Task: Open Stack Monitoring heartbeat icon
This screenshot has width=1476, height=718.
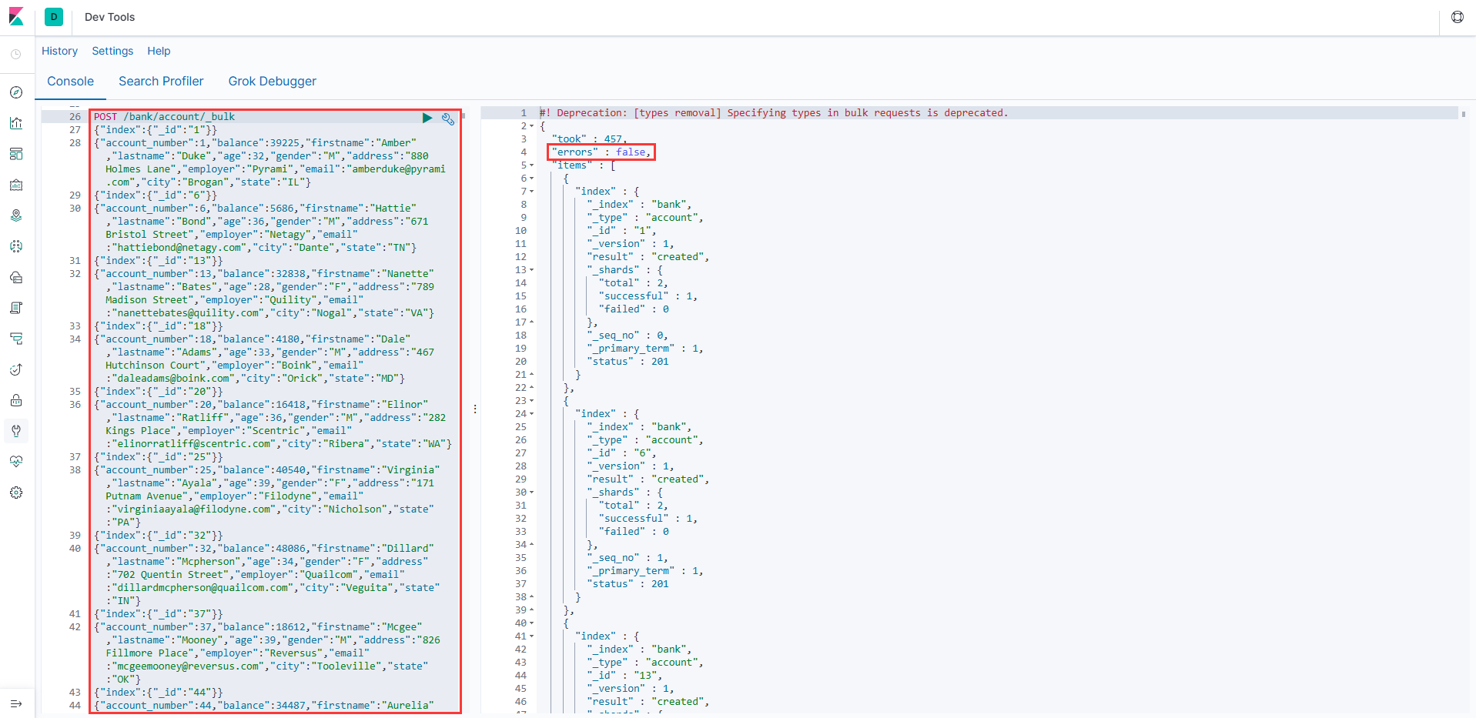Action: pos(16,462)
